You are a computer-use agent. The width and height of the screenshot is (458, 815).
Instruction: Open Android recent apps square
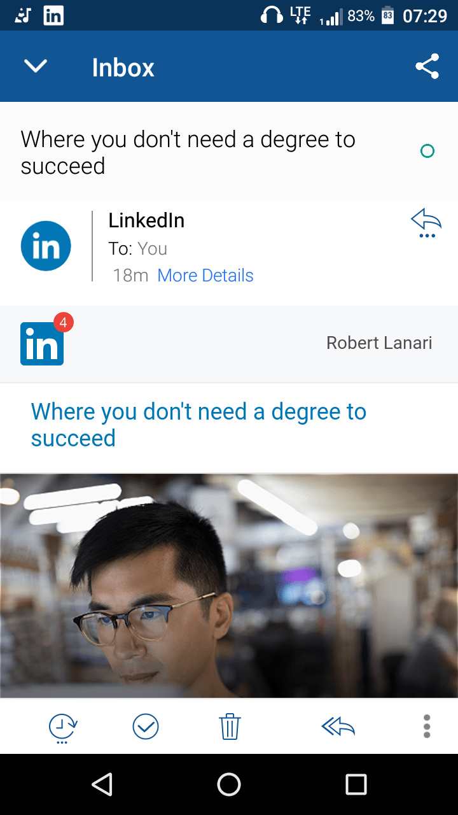pos(356,784)
